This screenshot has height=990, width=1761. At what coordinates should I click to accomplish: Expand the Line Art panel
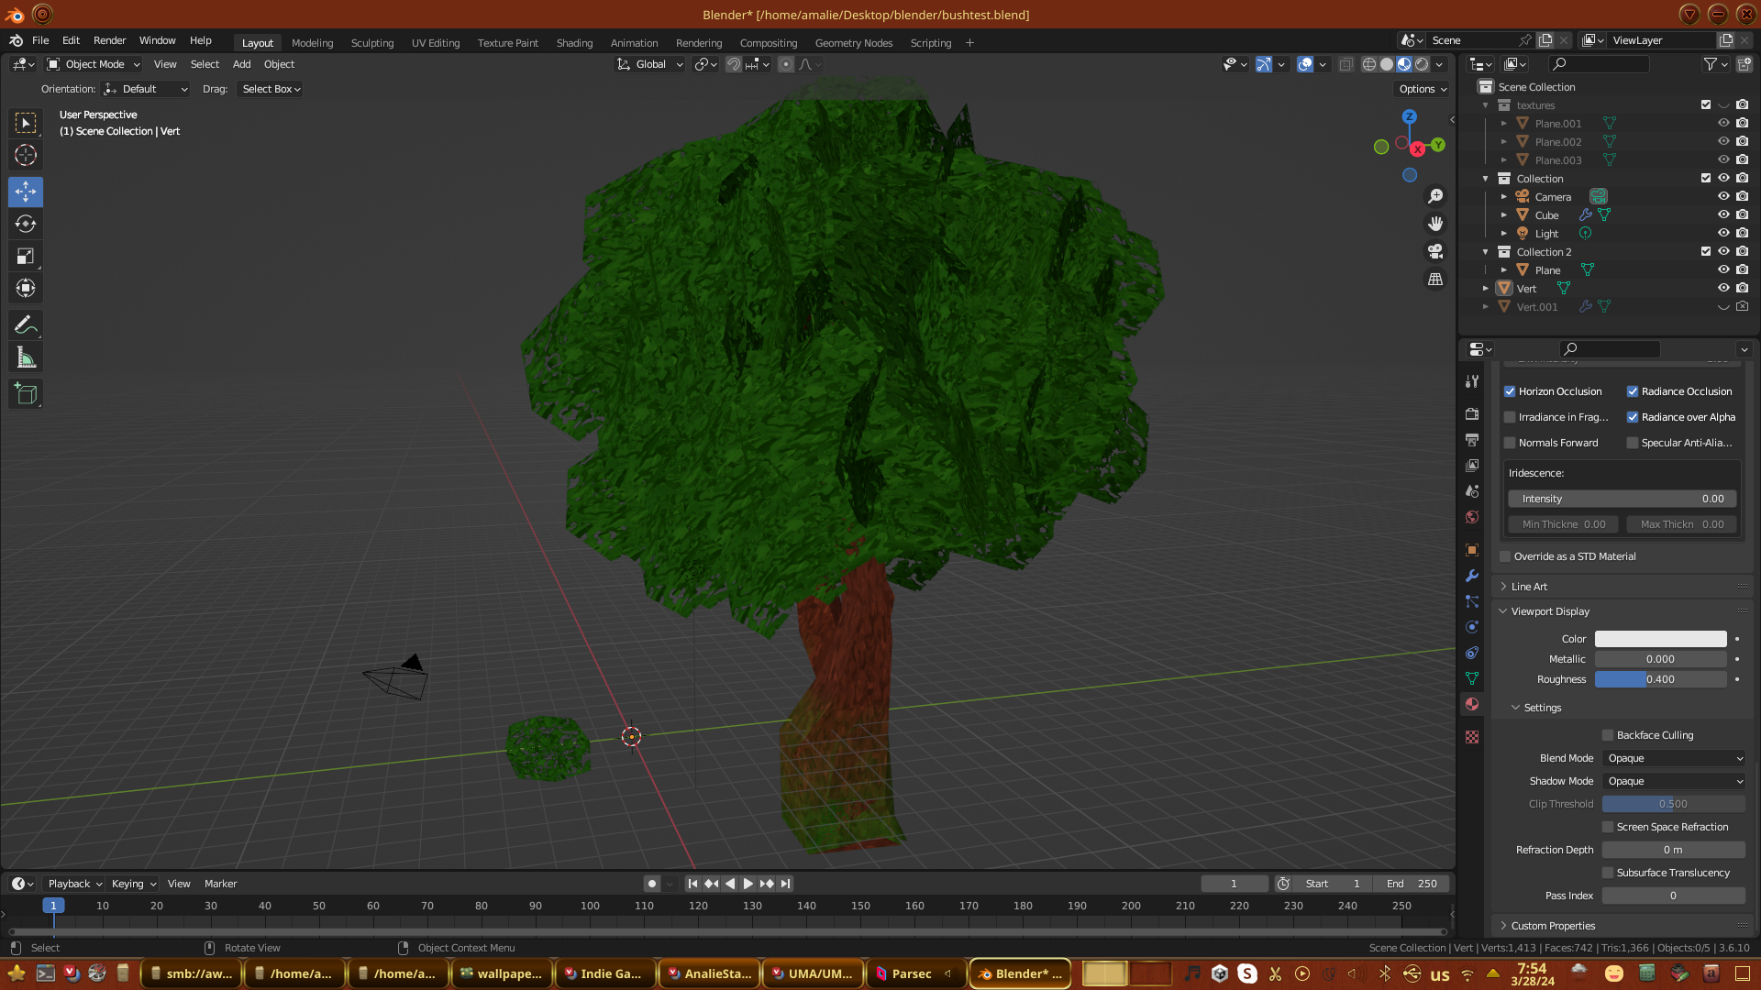(1529, 587)
